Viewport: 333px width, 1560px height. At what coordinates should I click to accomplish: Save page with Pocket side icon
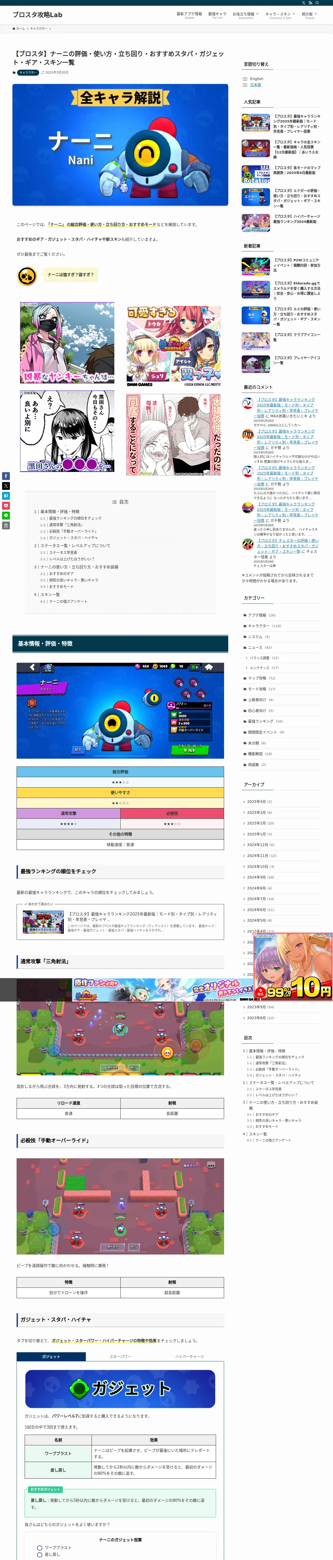[x=5, y=506]
